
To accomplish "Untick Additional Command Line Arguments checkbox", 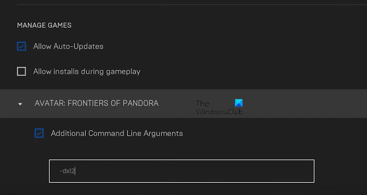I will 39,133.
